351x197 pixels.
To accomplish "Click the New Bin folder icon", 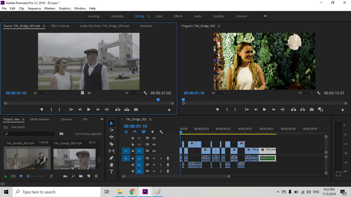I will pos(81,176).
